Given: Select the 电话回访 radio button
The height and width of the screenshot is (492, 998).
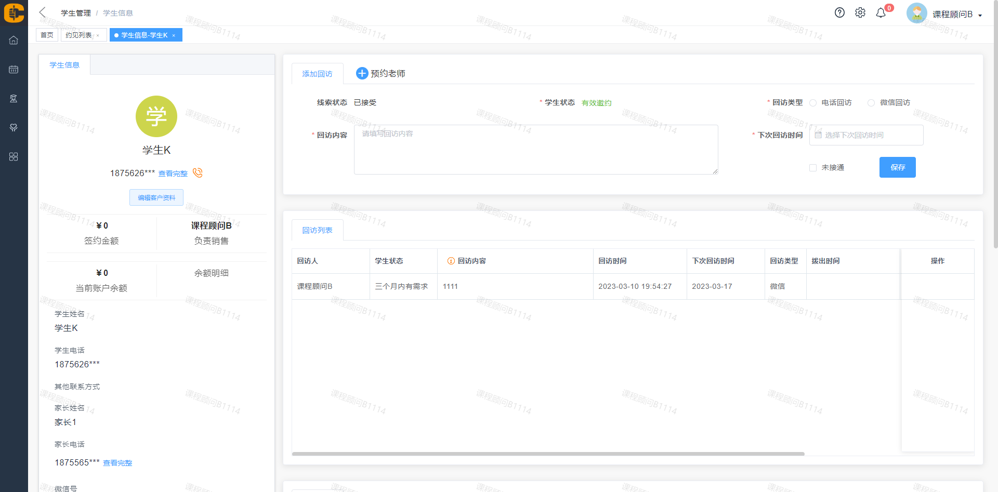Looking at the screenshot, I should coord(813,103).
